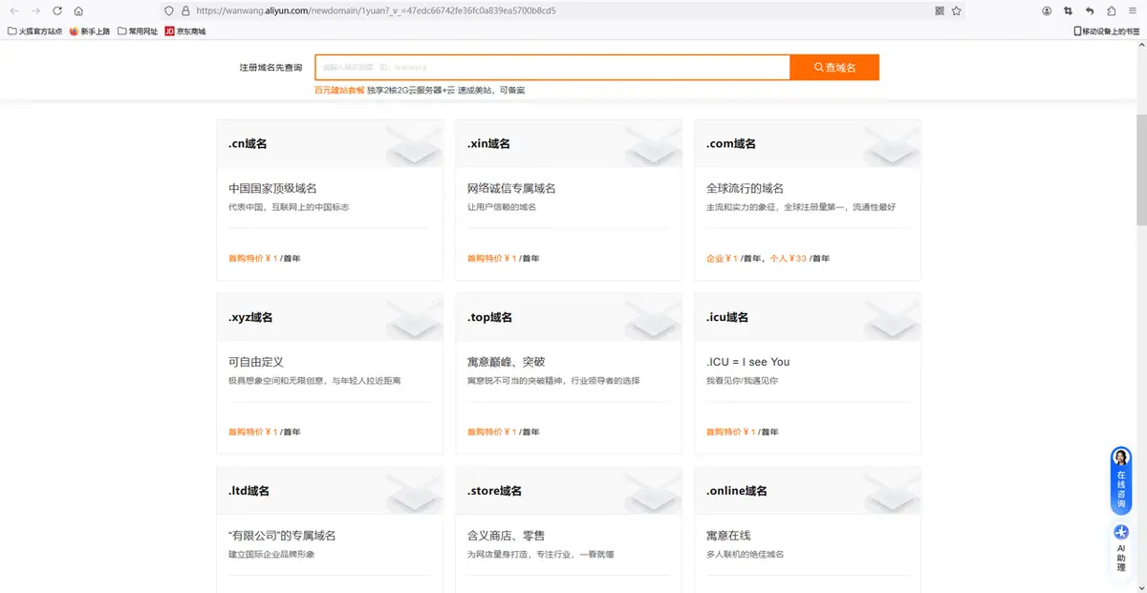Open the .store域名 card heading
The image size is (1147, 593).
click(x=494, y=492)
